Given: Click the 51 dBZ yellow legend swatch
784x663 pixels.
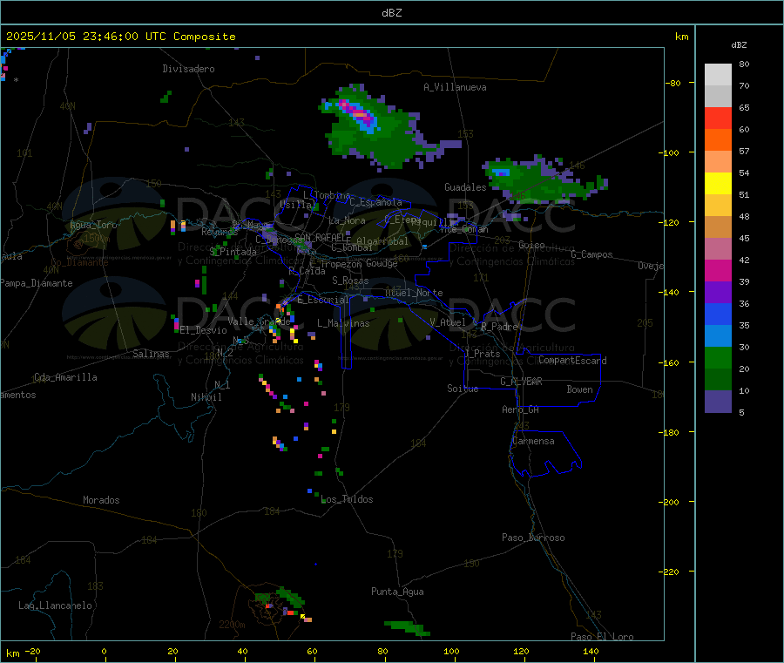Looking at the screenshot, I should coord(718,184).
